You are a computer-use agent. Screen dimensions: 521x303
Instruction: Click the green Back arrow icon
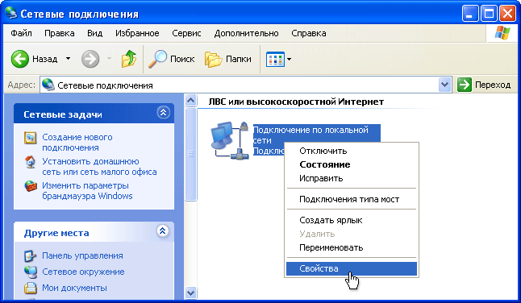(19, 59)
